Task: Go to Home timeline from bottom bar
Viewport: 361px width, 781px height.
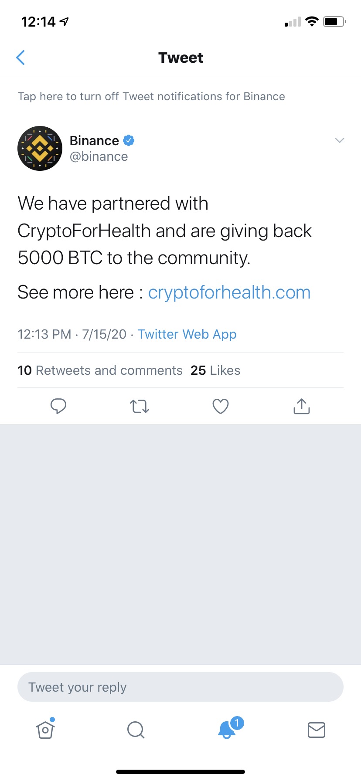Action: (x=45, y=730)
